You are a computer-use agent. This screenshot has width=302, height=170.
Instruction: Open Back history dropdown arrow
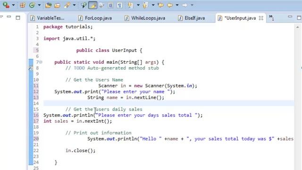click(x=177, y=5)
